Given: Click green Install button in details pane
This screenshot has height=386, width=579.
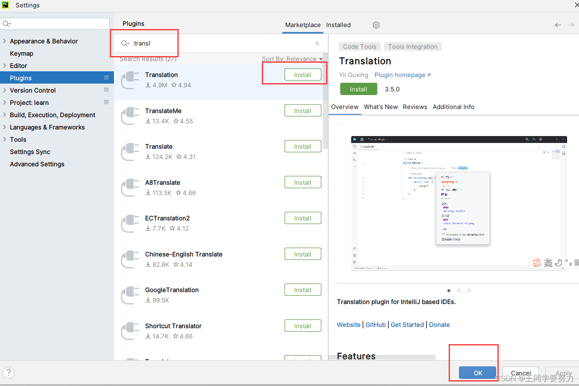Looking at the screenshot, I should coord(359,89).
